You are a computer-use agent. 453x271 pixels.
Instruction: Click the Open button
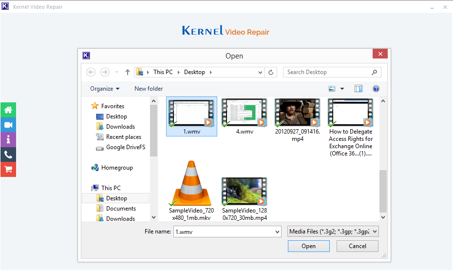(x=308, y=246)
